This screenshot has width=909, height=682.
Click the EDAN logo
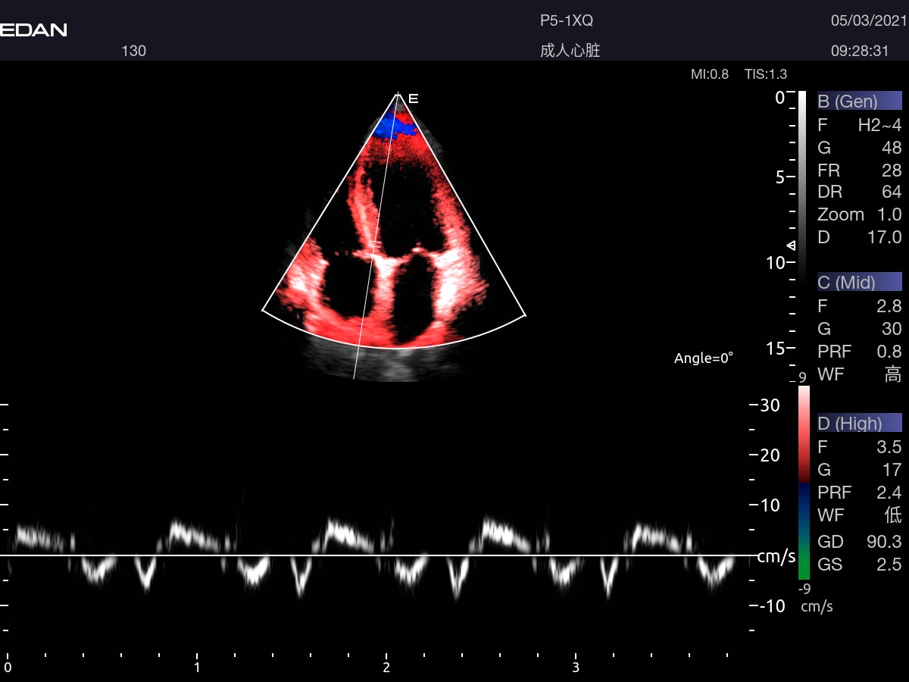click(33, 30)
